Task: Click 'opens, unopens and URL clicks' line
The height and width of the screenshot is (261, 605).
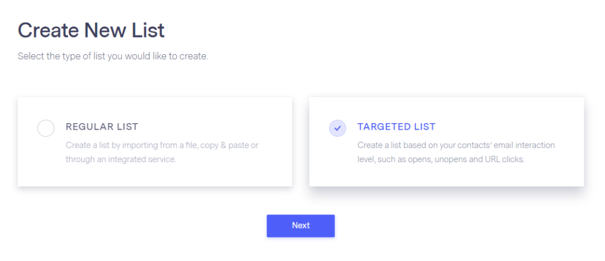Action: tap(441, 160)
